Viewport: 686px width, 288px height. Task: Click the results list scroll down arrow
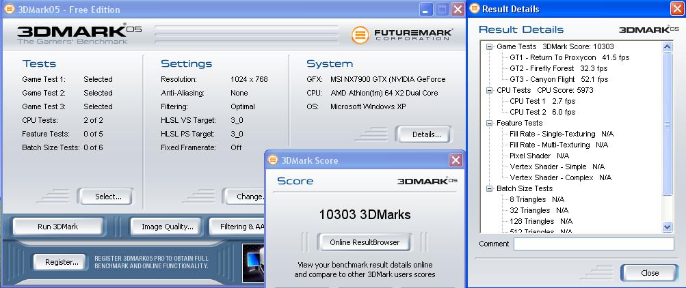click(667, 227)
